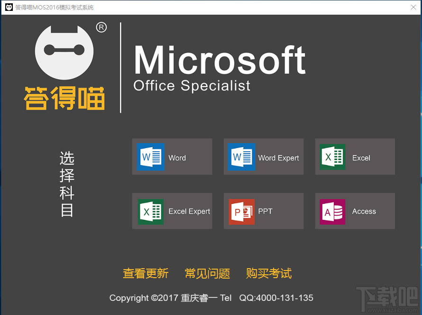Click the 答得喵MOS2016模拟考试系统 title text
422x315 pixels.
55,8
